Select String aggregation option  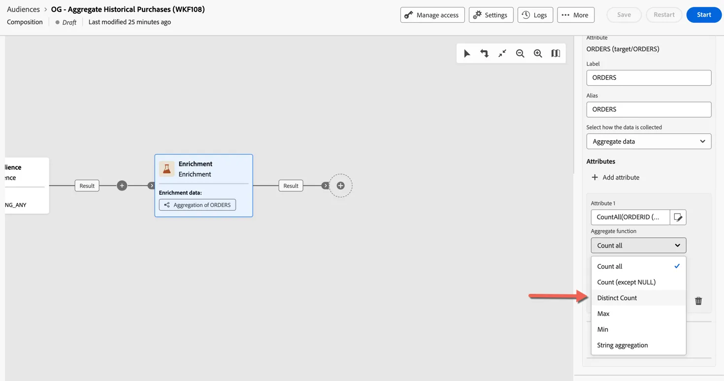click(638, 345)
